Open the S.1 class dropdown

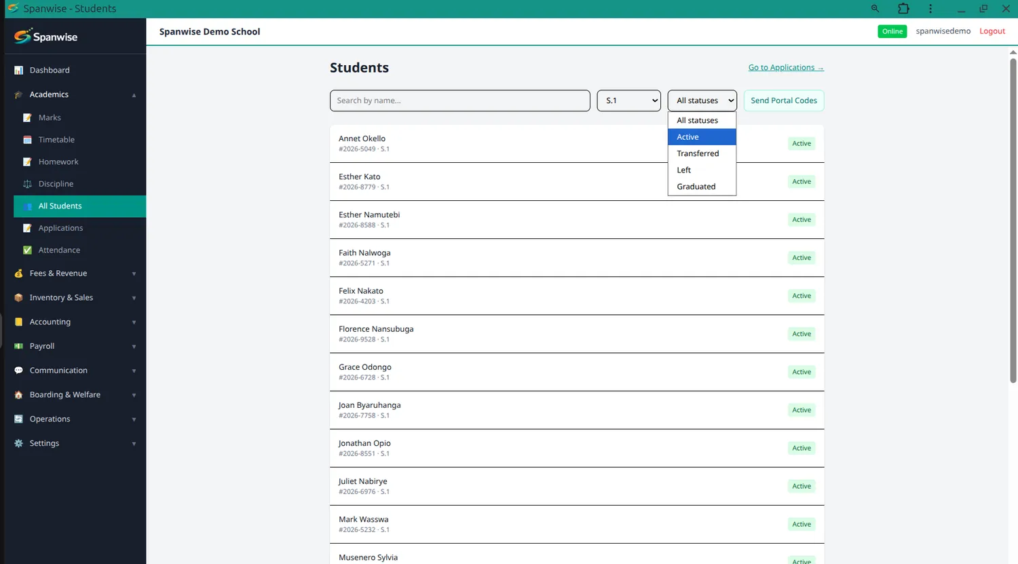(629, 100)
